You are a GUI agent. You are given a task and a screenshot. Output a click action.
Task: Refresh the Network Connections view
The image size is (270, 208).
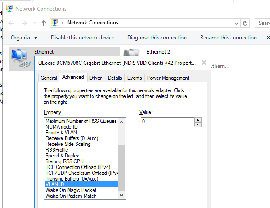click(245, 23)
